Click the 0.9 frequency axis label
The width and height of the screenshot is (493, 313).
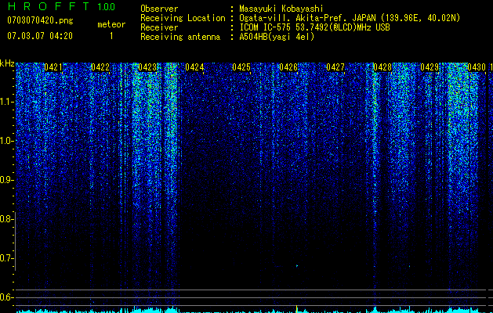coord(6,180)
